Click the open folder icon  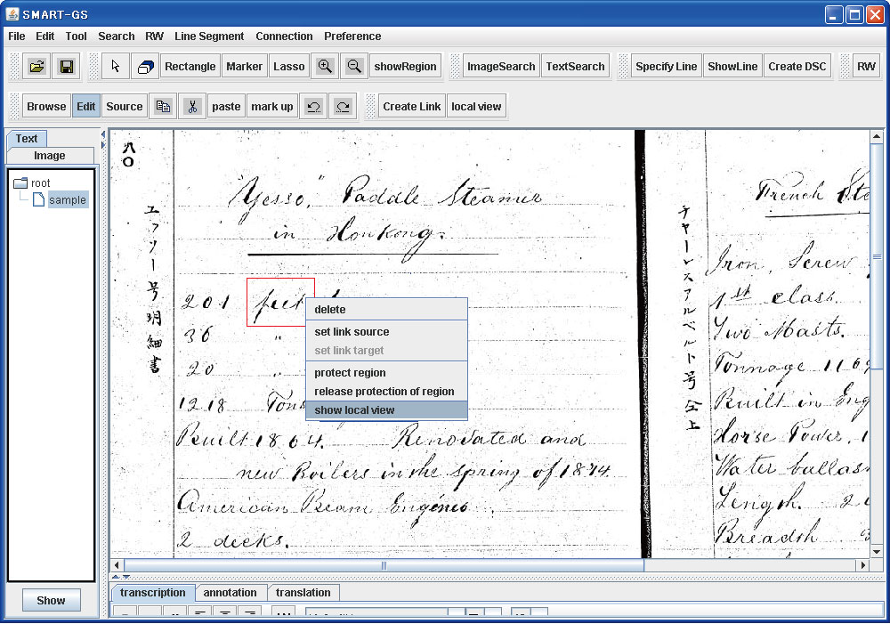click(x=36, y=67)
